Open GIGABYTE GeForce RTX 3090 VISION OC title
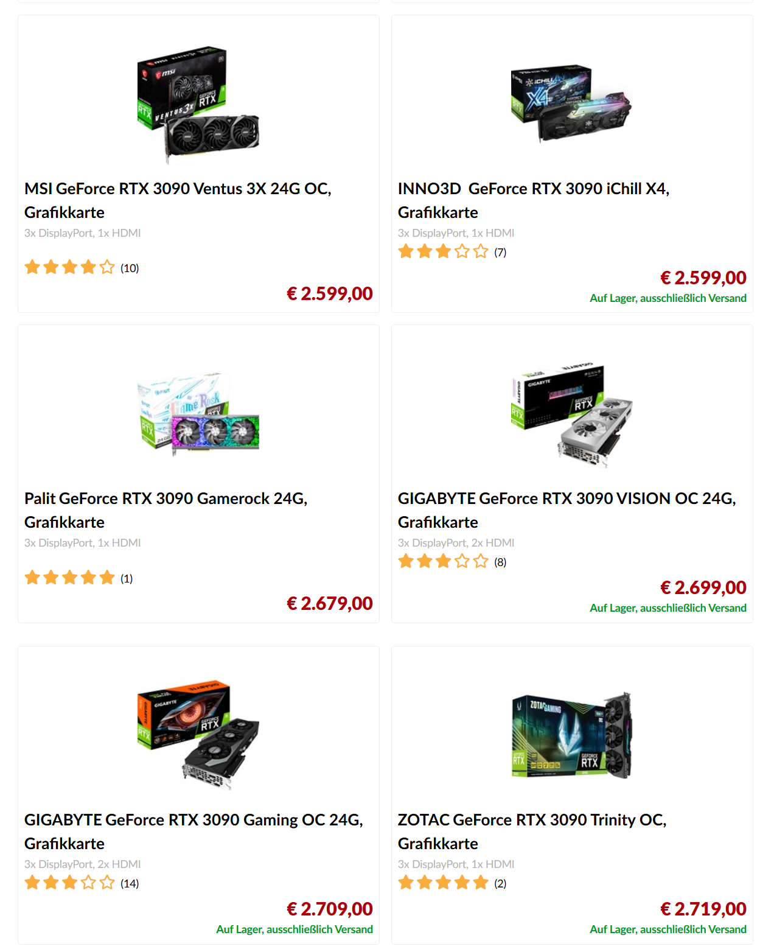The width and height of the screenshot is (774, 952). [567, 510]
